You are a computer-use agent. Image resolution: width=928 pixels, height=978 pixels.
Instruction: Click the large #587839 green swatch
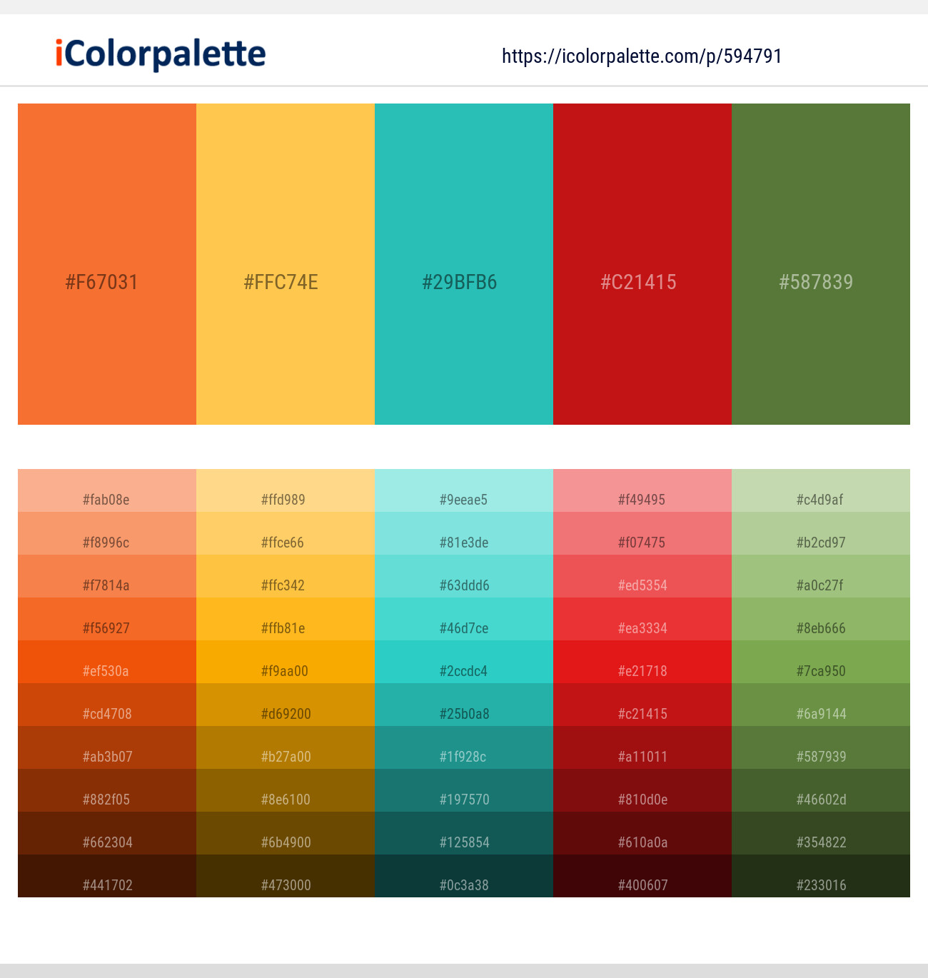pyautogui.click(x=821, y=264)
